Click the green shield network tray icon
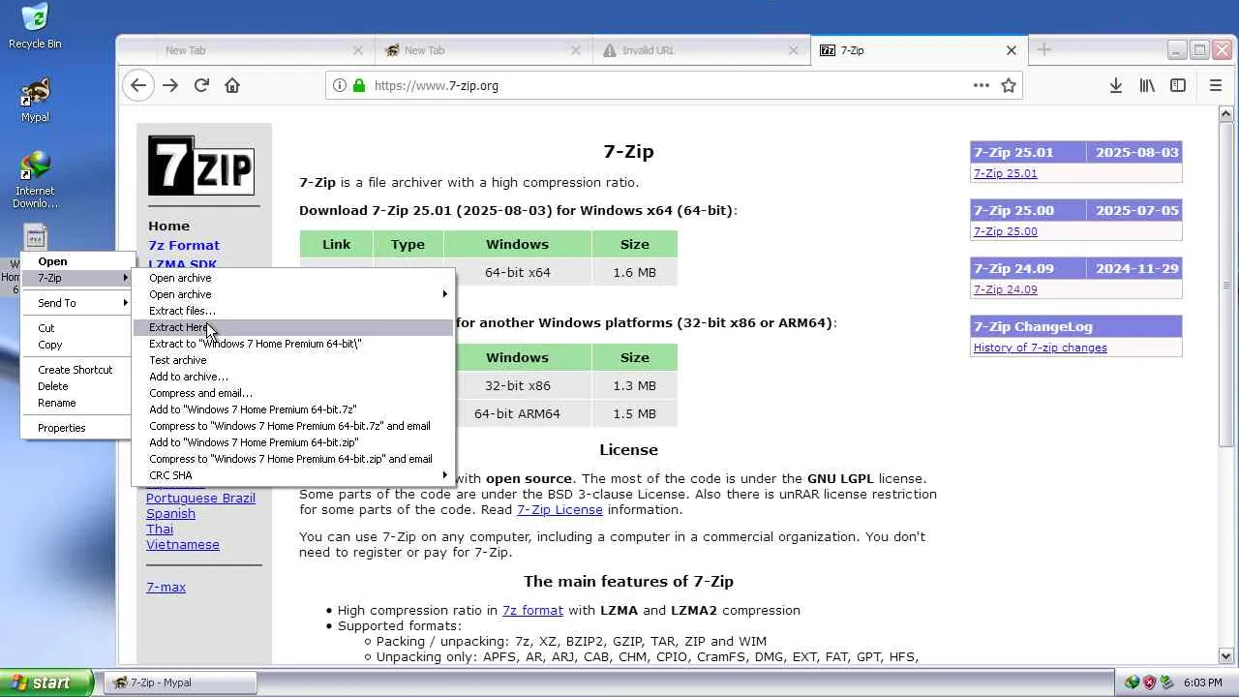Image resolution: width=1239 pixels, height=697 pixels. click(1167, 682)
